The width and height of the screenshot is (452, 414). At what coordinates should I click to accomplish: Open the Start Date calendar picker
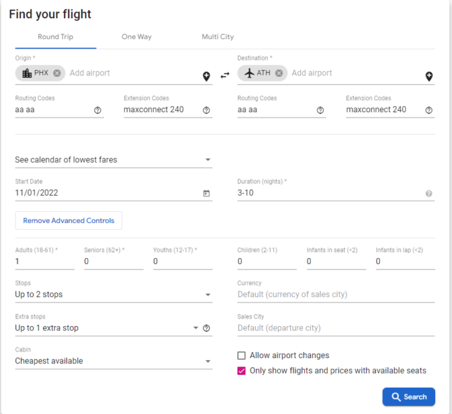click(x=206, y=193)
